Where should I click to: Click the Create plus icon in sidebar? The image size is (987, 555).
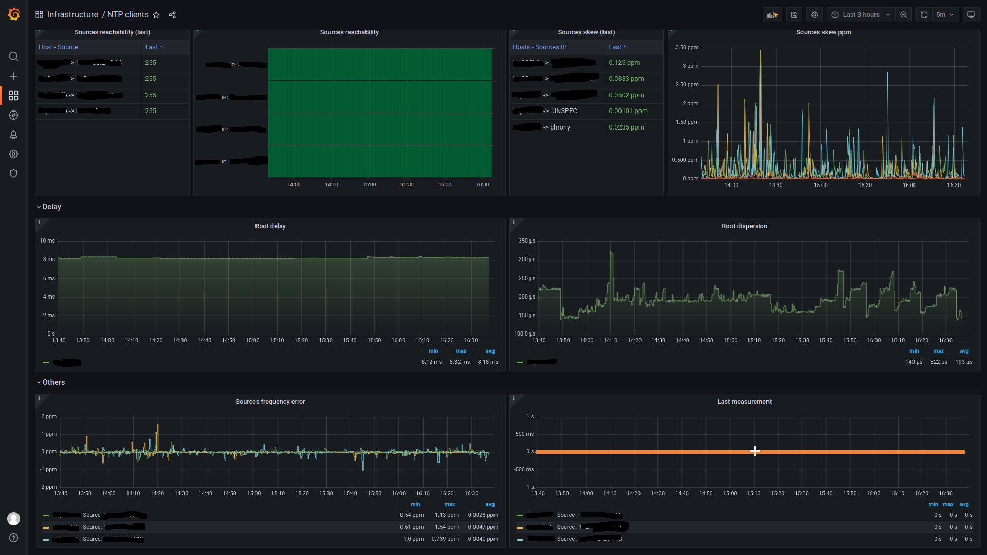14,76
